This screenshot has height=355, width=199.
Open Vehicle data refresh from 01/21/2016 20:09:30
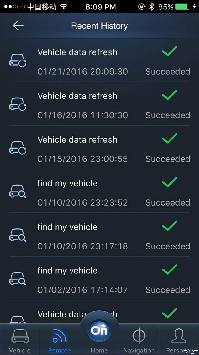(x=77, y=52)
